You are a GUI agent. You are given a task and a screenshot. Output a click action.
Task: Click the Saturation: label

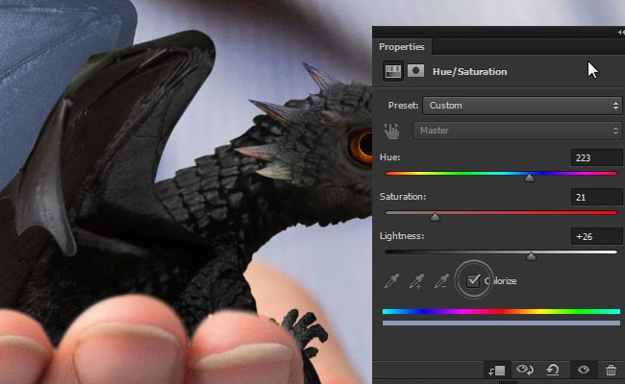click(403, 197)
